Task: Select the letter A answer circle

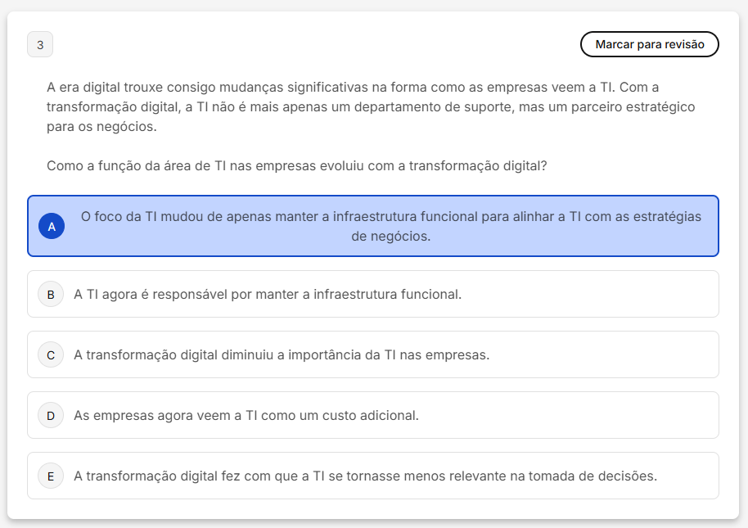Action: [x=52, y=227]
